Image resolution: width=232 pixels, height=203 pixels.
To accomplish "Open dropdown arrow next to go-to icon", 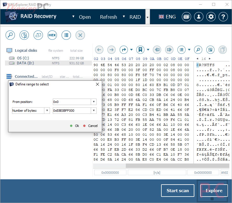I will (131, 50).
